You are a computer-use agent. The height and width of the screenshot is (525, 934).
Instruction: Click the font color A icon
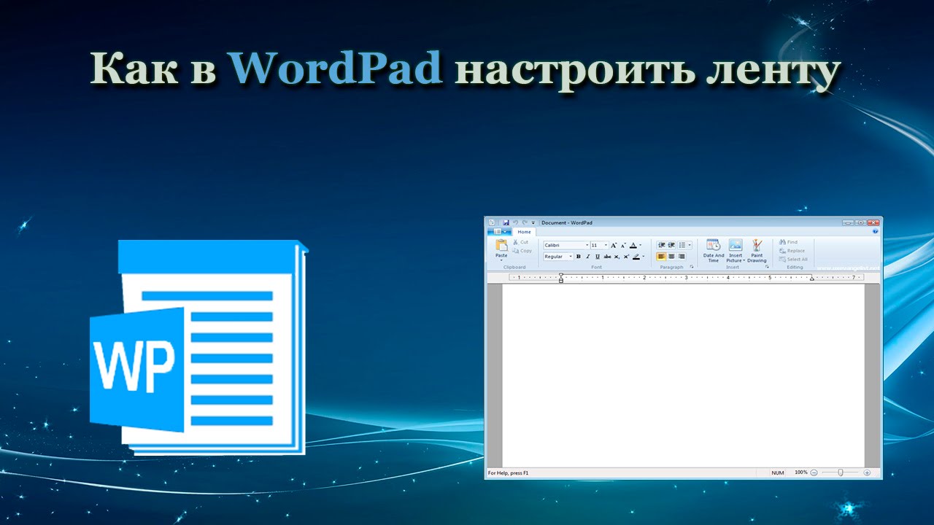point(633,245)
